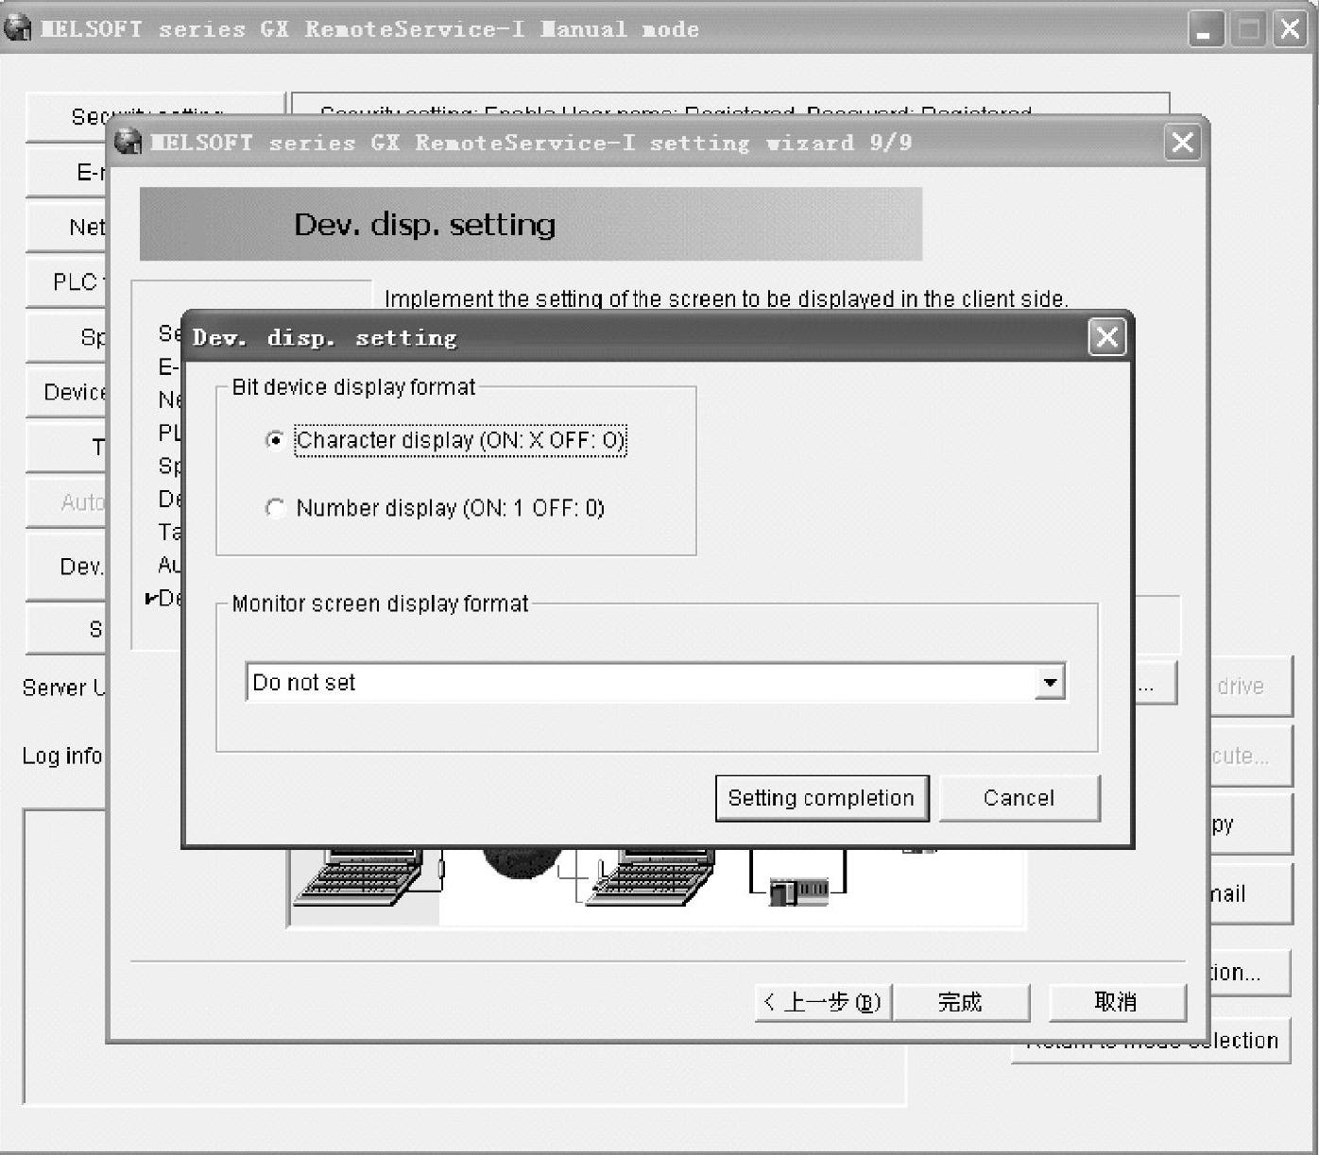
Task: Click the 取消 cancel button in wizard
Action: (1116, 1002)
